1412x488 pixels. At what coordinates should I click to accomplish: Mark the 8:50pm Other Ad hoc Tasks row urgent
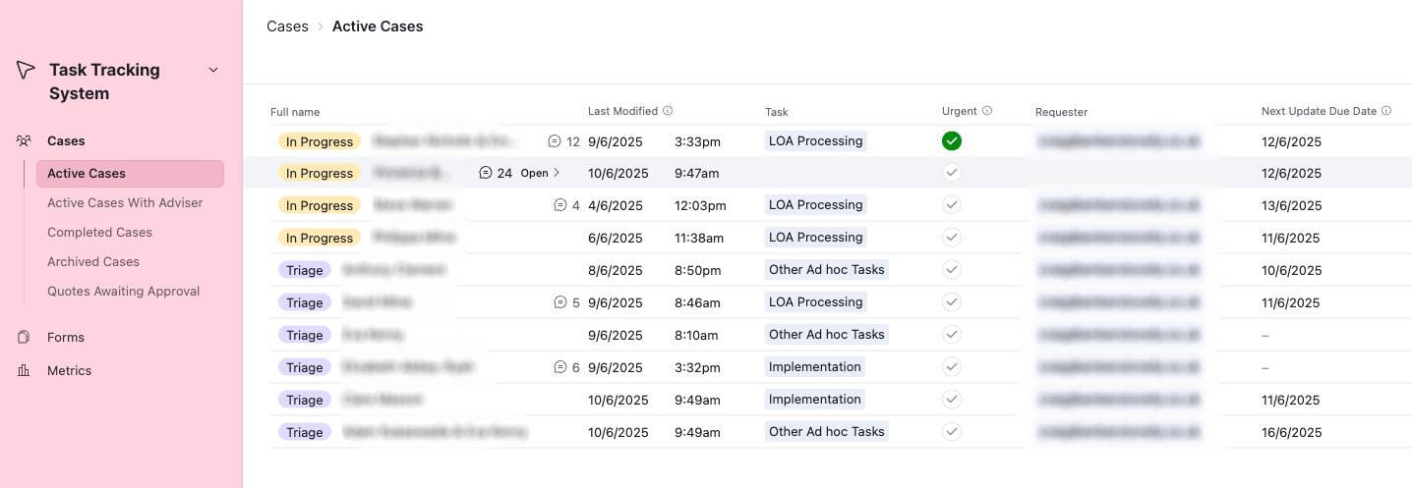(x=951, y=270)
